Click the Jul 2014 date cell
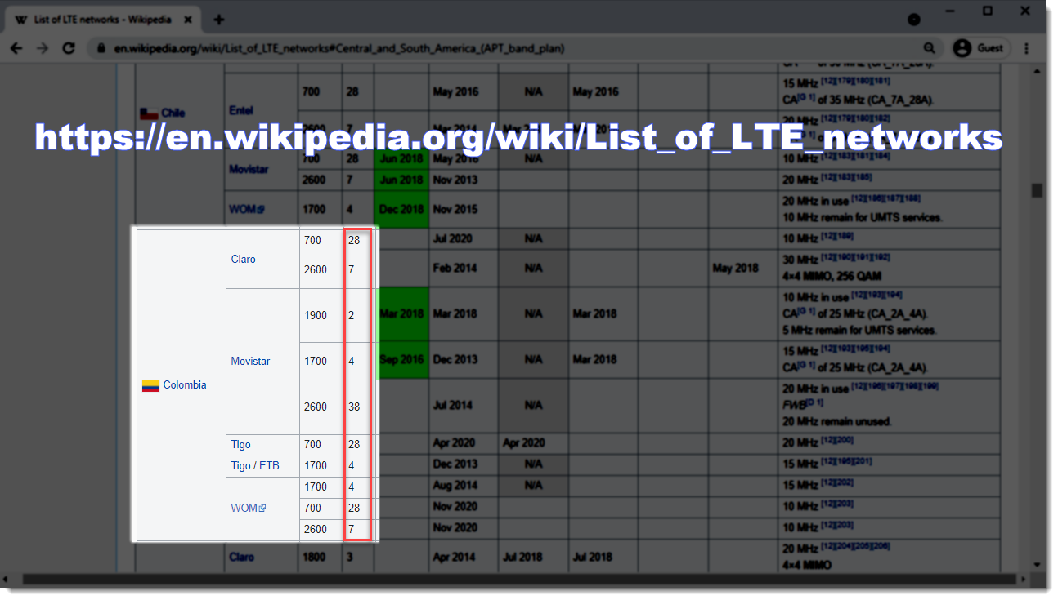1058x600 pixels. click(464, 406)
